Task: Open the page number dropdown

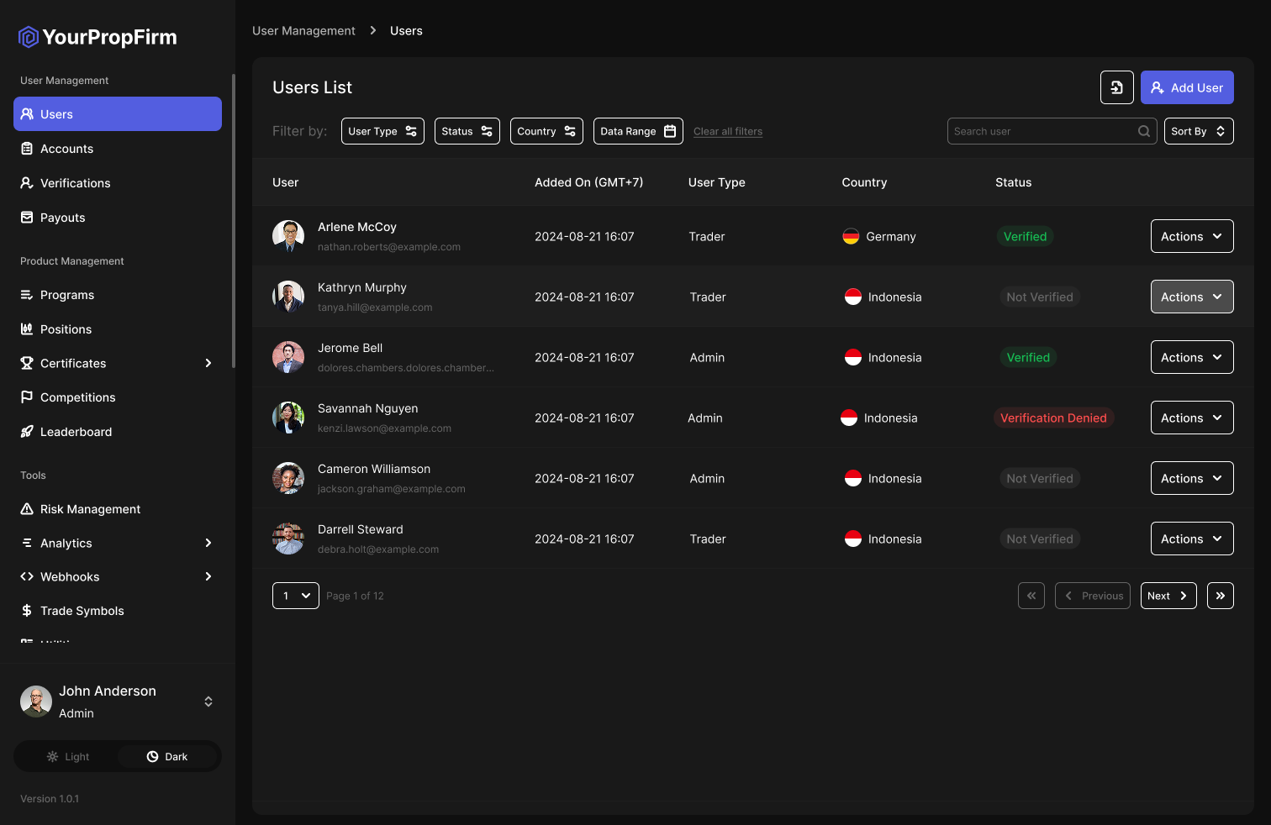Action: [295, 596]
